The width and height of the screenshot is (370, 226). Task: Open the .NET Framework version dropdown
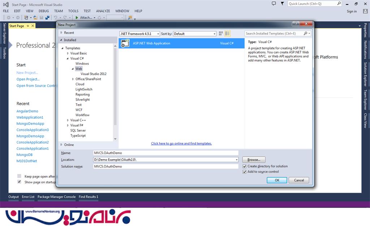[x=139, y=34]
